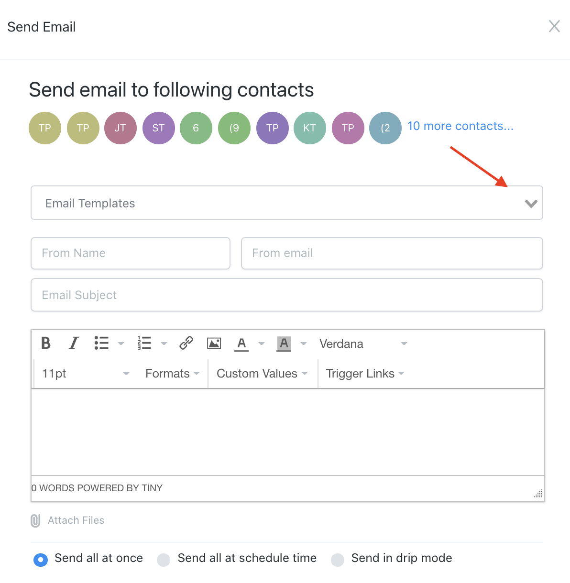The width and height of the screenshot is (570, 583).
Task: Click the 10 more contacts link
Action: 460,126
